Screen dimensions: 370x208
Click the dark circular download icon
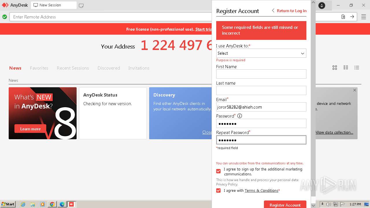pyautogui.click(x=322, y=5)
